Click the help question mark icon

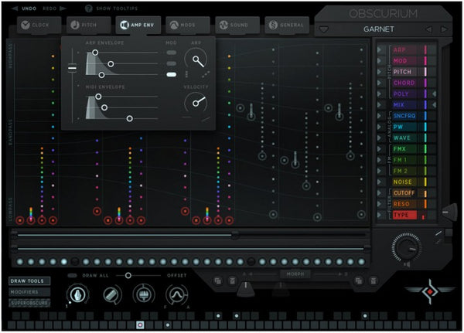click(88, 8)
